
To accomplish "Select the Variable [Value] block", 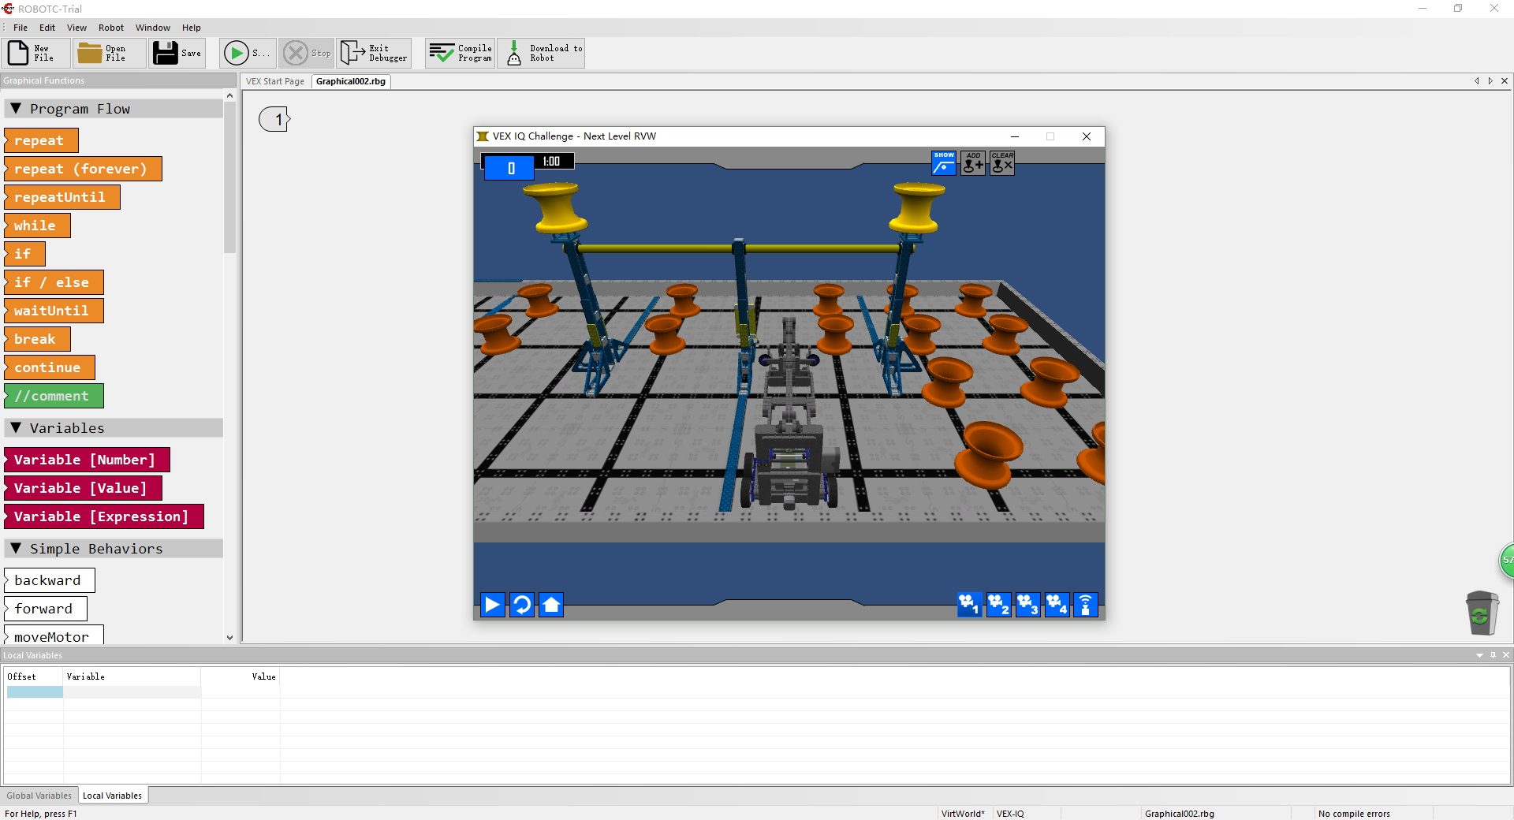I will [83, 488].
